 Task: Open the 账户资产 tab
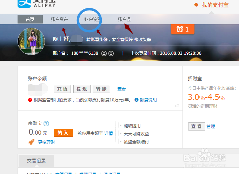[x=59, y=19]
